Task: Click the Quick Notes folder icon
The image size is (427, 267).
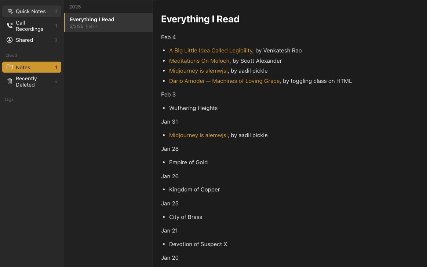Action: [x=10, y=11]
